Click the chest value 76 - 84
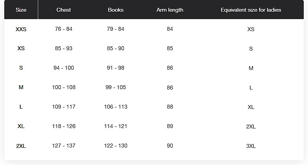The image size is (308, 165). [x=64, y=29]
